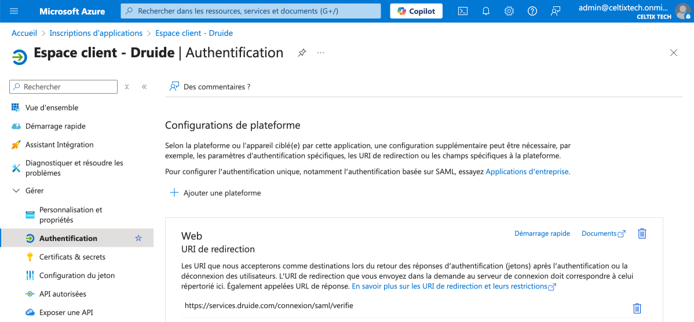Delete the Web platform configuration
Screen dimensions: 694x322
[x=642, y=234]
